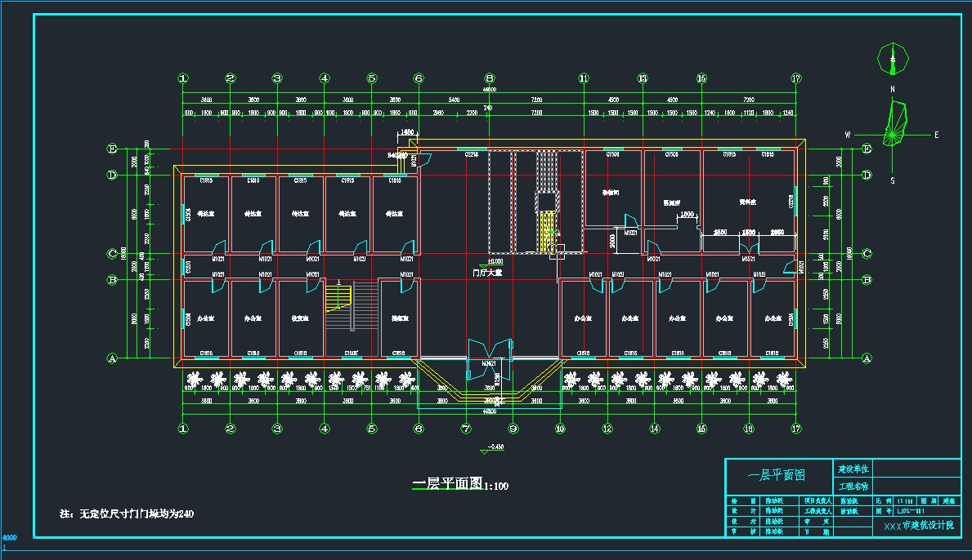Select the top grid axis bubble 8
The image size is (972, 560).
[x=489, y=78]
